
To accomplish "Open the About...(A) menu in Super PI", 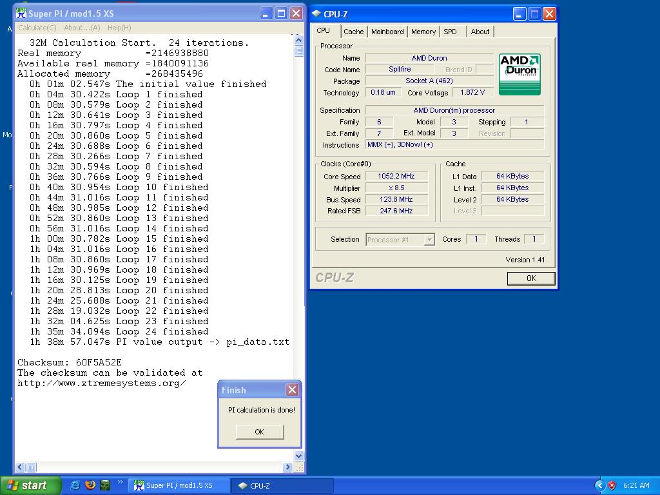I will (82, 28).
